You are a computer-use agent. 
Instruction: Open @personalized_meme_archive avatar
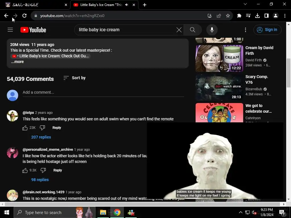13,153
